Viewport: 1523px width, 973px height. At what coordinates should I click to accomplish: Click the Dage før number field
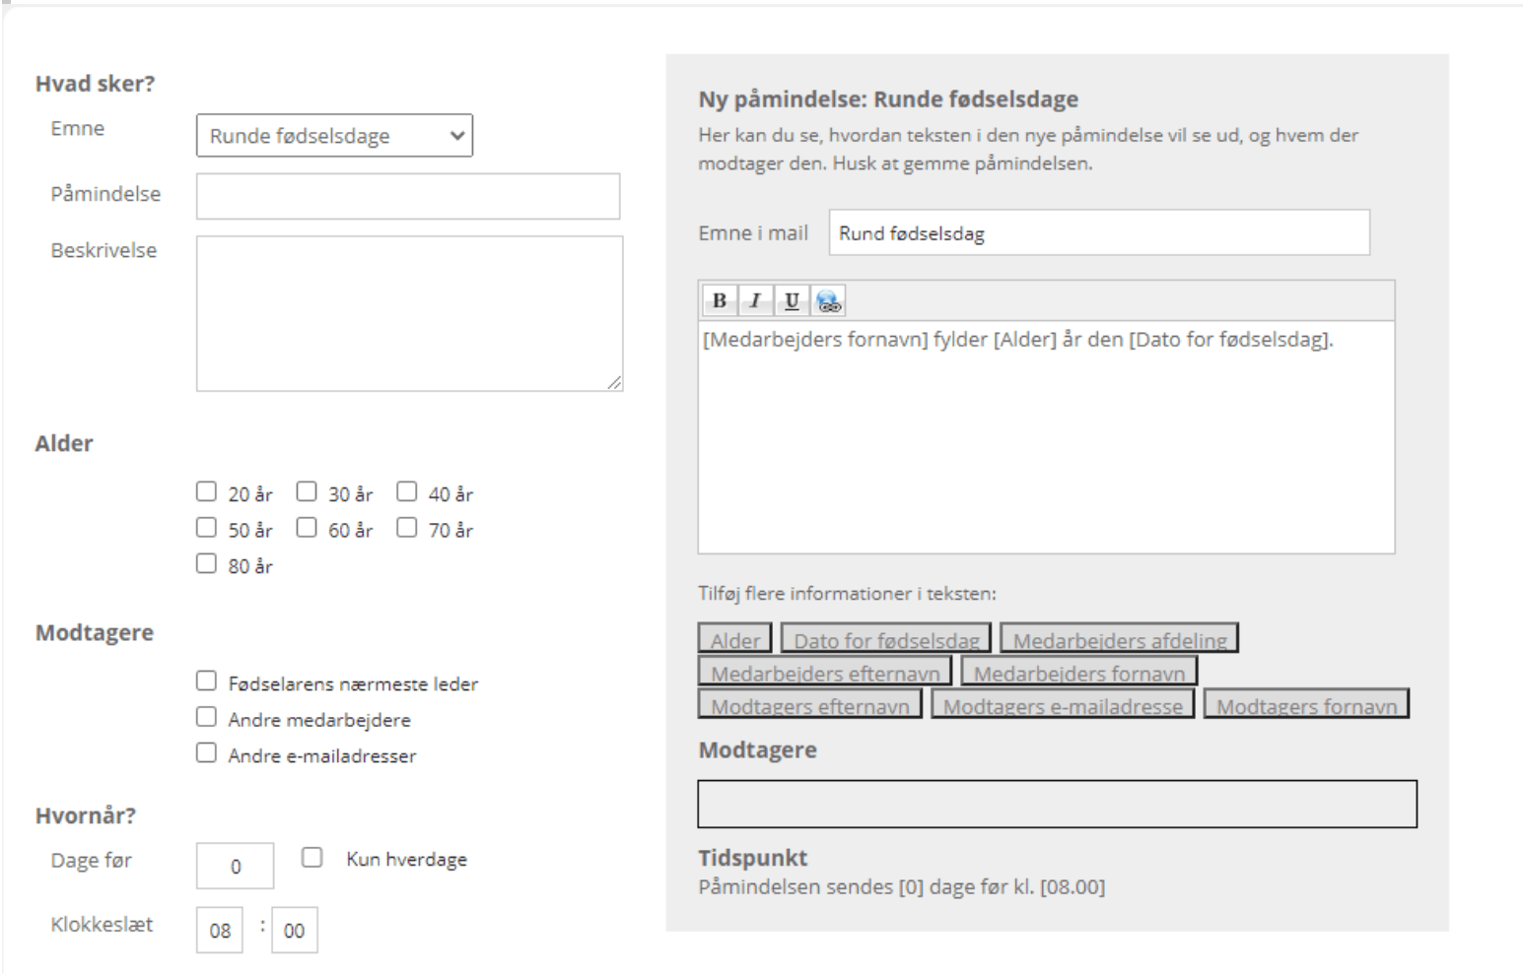236,867
